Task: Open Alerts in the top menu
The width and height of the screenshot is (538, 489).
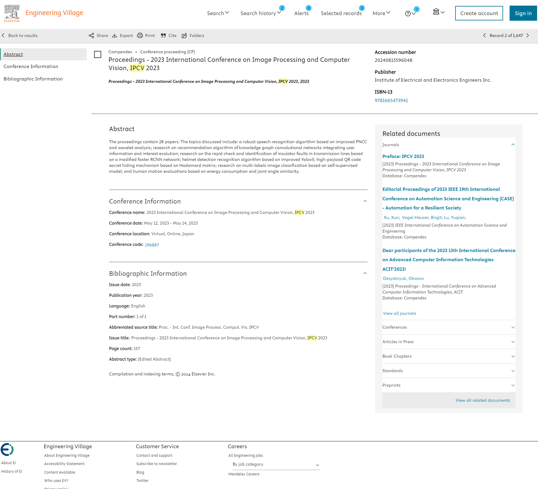Action: (301, 13)
